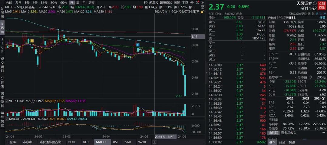Viewport: 327px width, 145px height.
Task: Open the 前复权 adjustment dropdown
Action: (x=154, y=3)
